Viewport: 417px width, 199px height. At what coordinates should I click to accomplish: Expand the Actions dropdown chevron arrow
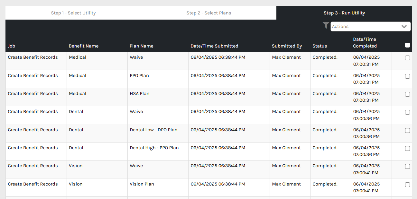pos(404,27)
